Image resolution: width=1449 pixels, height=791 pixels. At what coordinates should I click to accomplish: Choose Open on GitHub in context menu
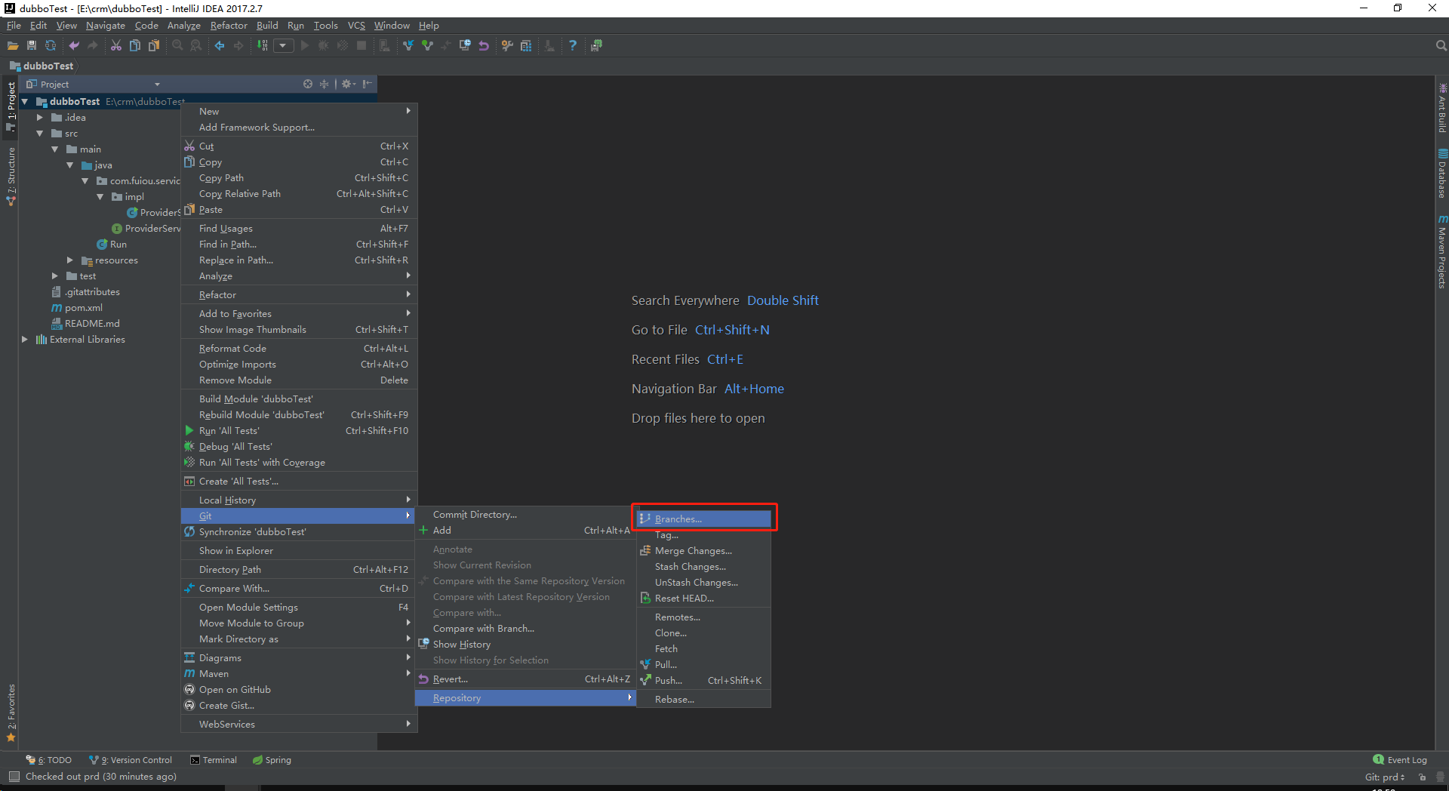299,690
